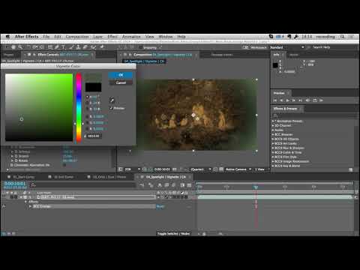Step forward one frame in Preview panel
Screen dimensions: 360x270
pos(294,100)
